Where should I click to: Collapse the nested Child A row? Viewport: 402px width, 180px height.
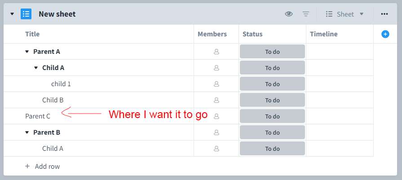[36, 68]
